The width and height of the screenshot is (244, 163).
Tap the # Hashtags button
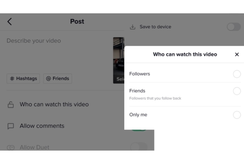[x=23, y=79]
